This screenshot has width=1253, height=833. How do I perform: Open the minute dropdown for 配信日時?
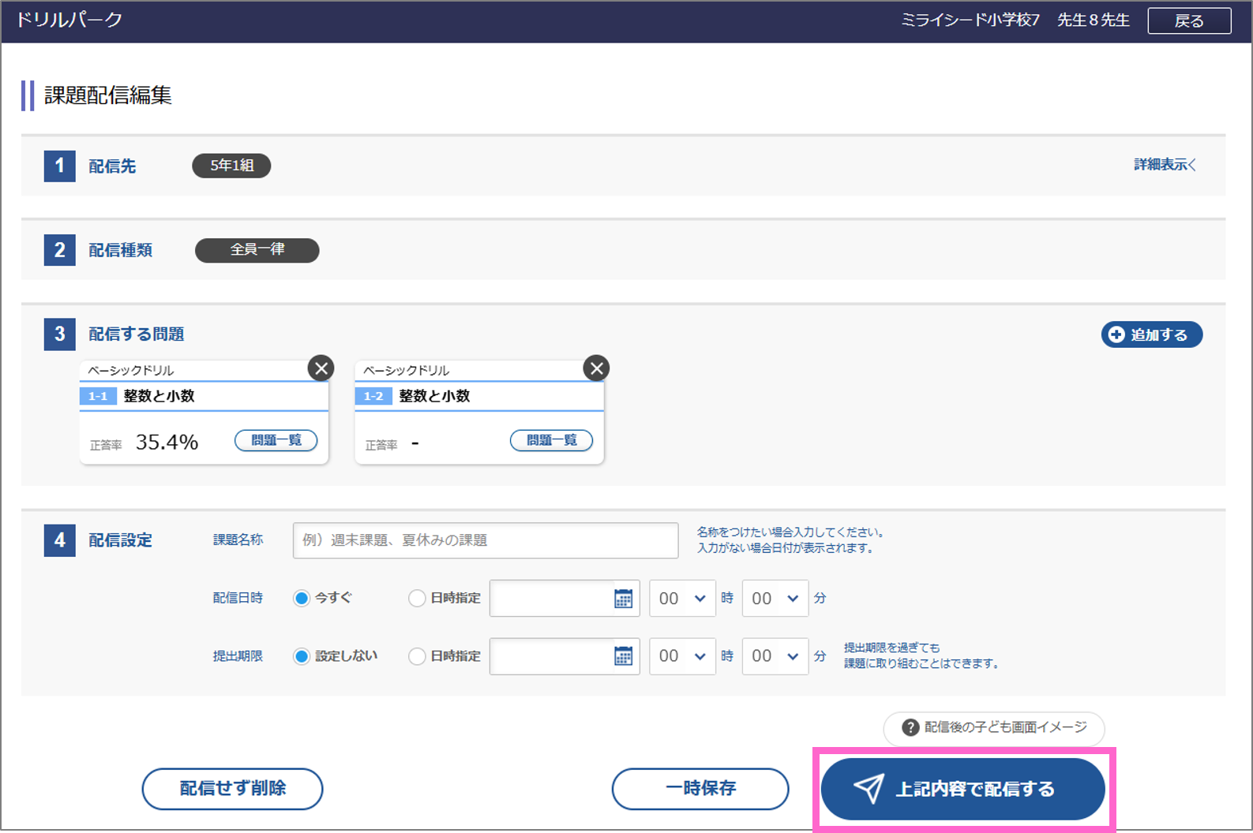[x=775, y=599]
